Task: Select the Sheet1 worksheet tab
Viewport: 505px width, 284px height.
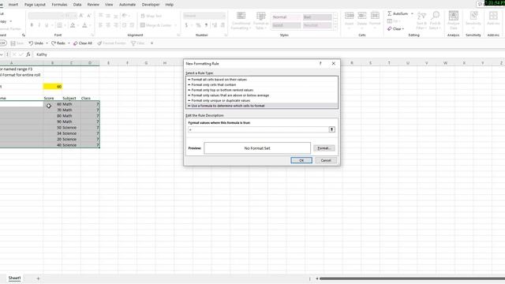Action: click(14, 278)
